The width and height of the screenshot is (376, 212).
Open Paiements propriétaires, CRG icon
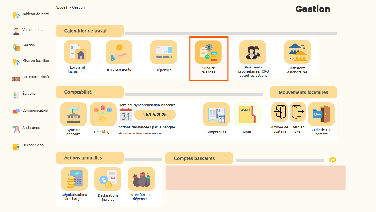[253, 52]
